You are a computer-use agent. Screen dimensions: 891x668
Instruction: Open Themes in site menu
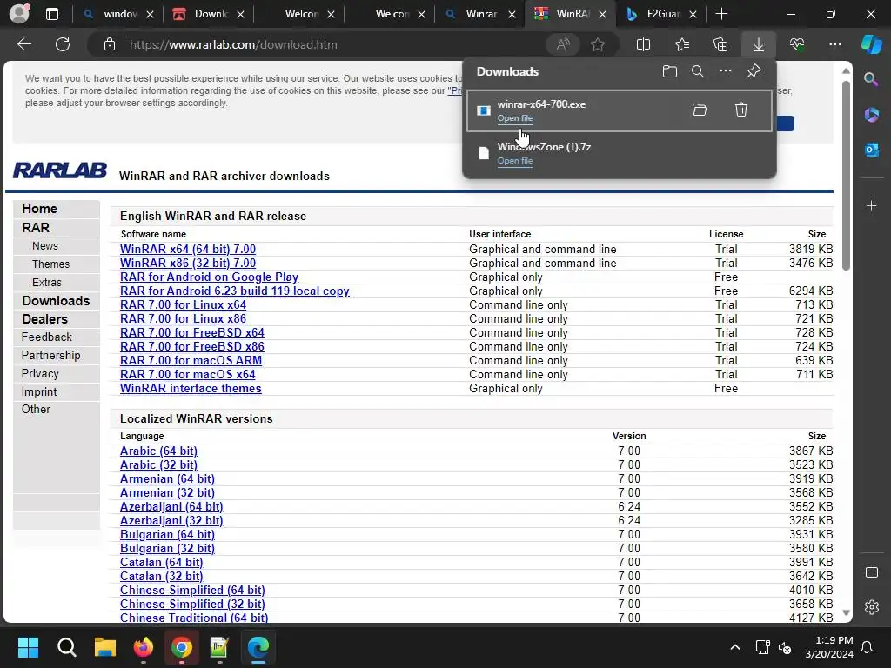coord(50,264)
